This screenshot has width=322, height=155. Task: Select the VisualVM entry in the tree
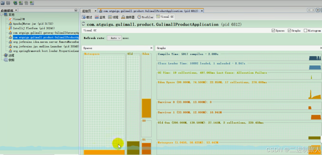click(x=17, y=19)
